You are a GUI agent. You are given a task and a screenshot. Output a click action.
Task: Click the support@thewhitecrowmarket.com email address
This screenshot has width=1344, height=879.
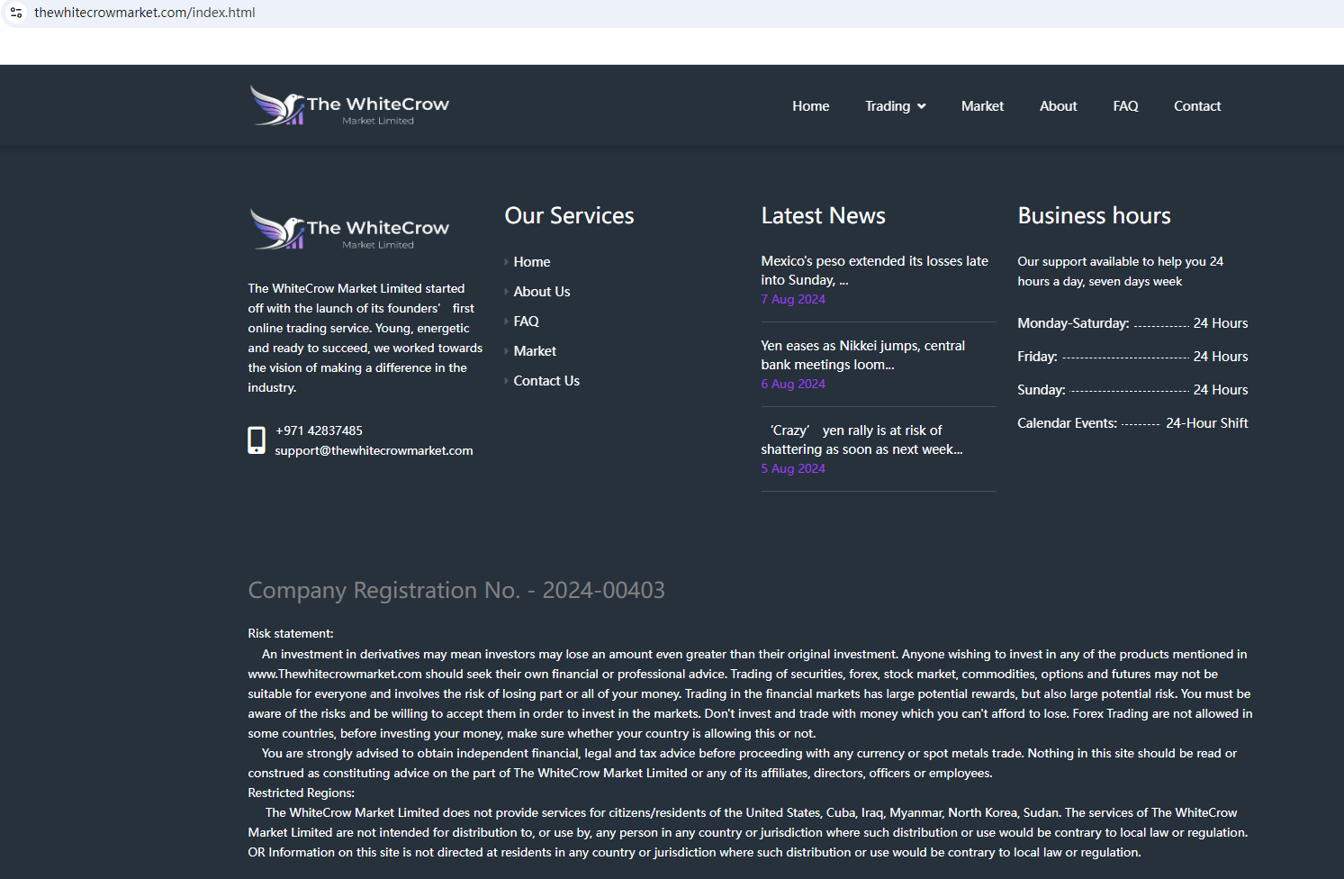(374, 450)
